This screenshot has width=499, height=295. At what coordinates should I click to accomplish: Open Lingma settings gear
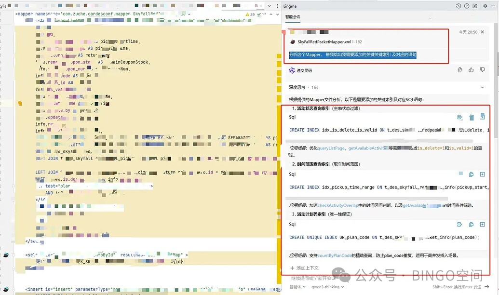pyautogui.click(x=485, y=6)
